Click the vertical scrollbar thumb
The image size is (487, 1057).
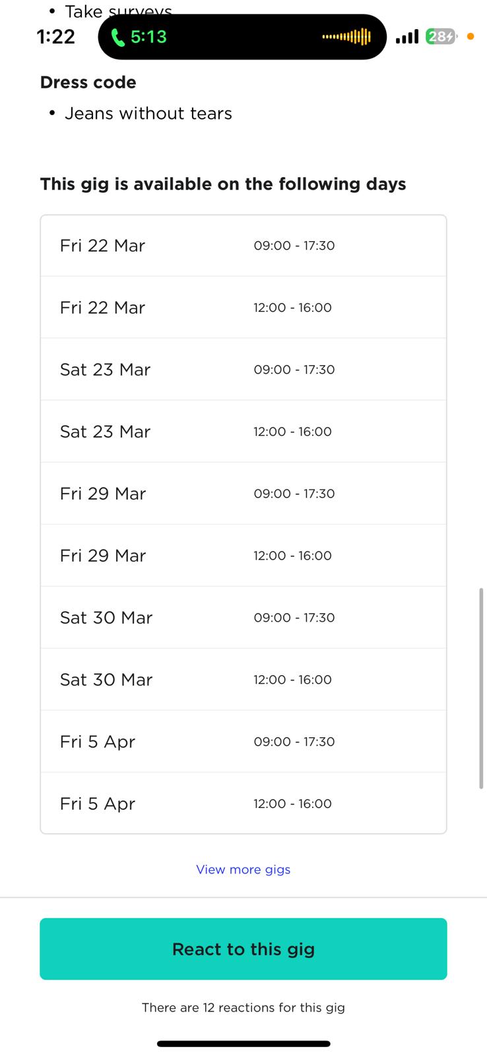(x=481, y=688)
